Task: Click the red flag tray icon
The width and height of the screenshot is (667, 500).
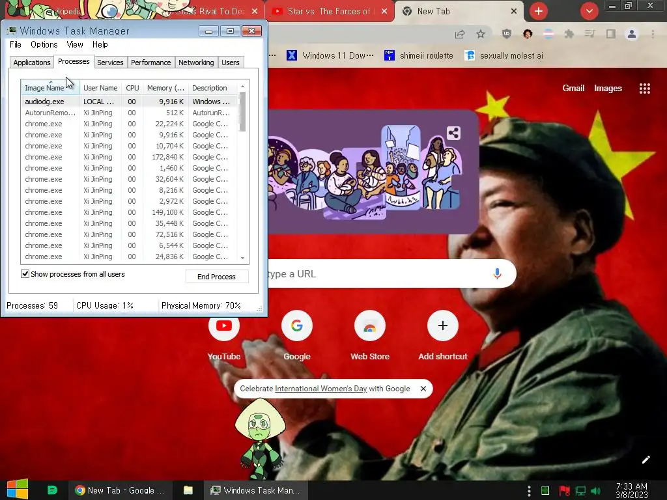Action: pos(565,491)
